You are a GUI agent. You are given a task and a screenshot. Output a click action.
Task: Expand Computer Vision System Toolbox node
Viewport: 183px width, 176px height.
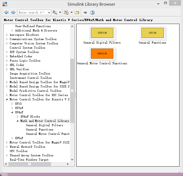7,44
